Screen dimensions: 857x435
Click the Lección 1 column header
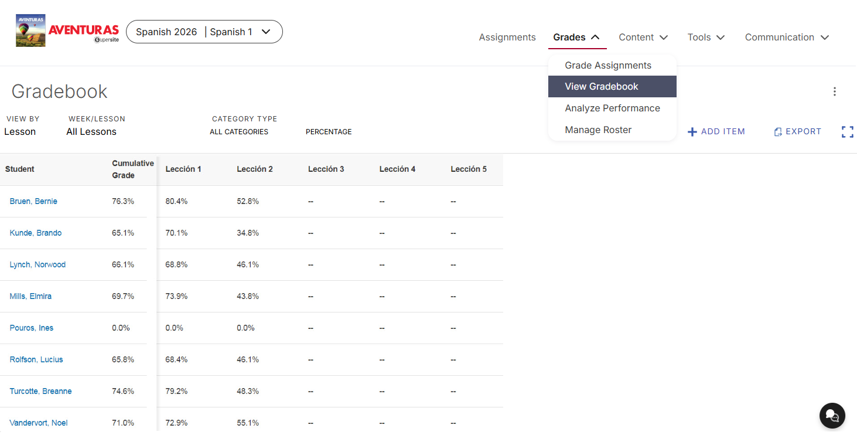[x=183, y=169]
